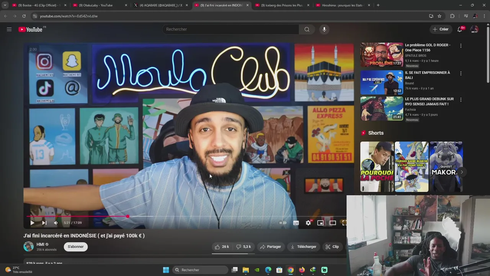The image size is (490, 276).
Task: Open site info icon in address bar
Action: click(35, 16)
